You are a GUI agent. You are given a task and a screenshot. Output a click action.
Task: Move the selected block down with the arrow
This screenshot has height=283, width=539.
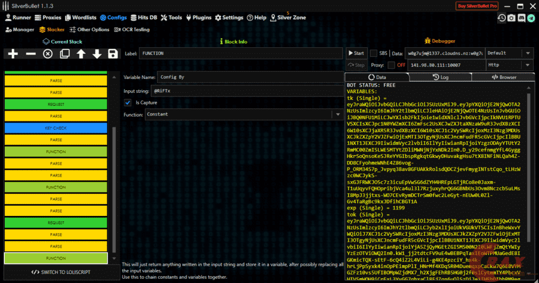coord(97,54)
